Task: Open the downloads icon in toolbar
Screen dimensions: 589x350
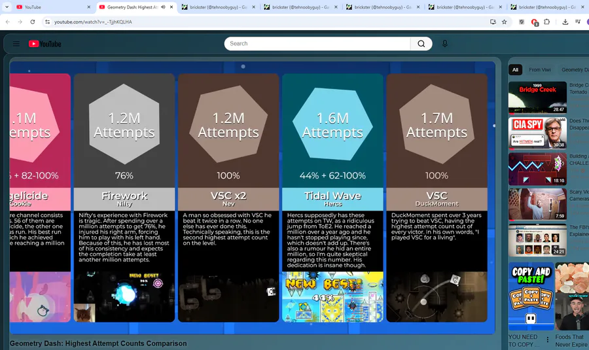Action: click(565, 22)
